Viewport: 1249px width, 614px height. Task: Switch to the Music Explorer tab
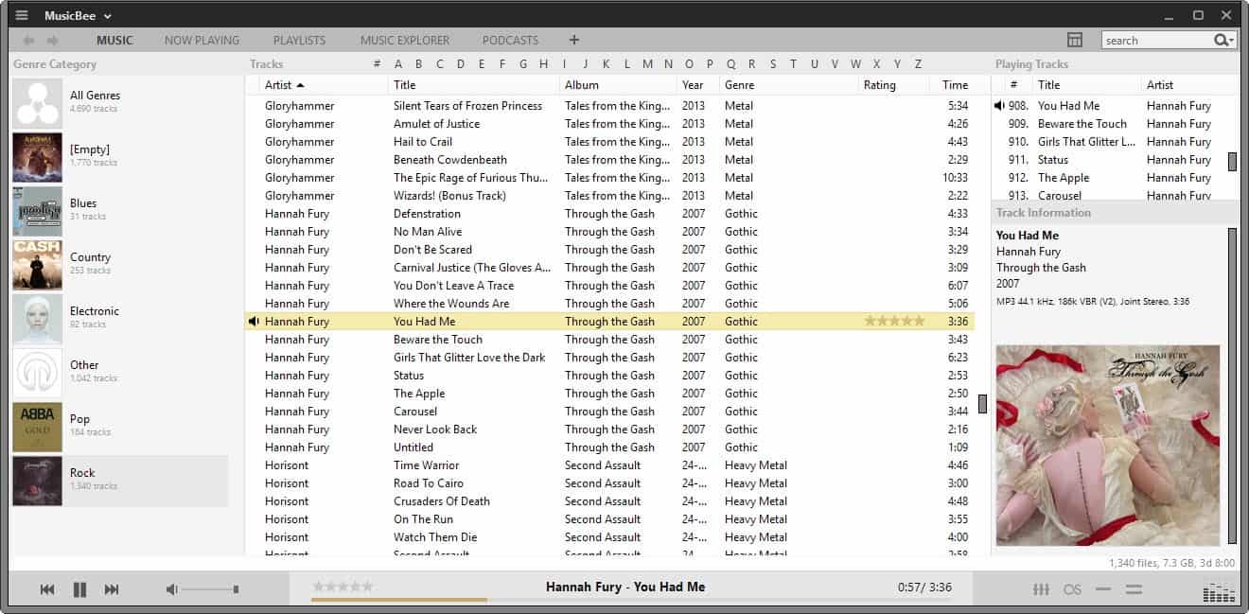[404, 40]
